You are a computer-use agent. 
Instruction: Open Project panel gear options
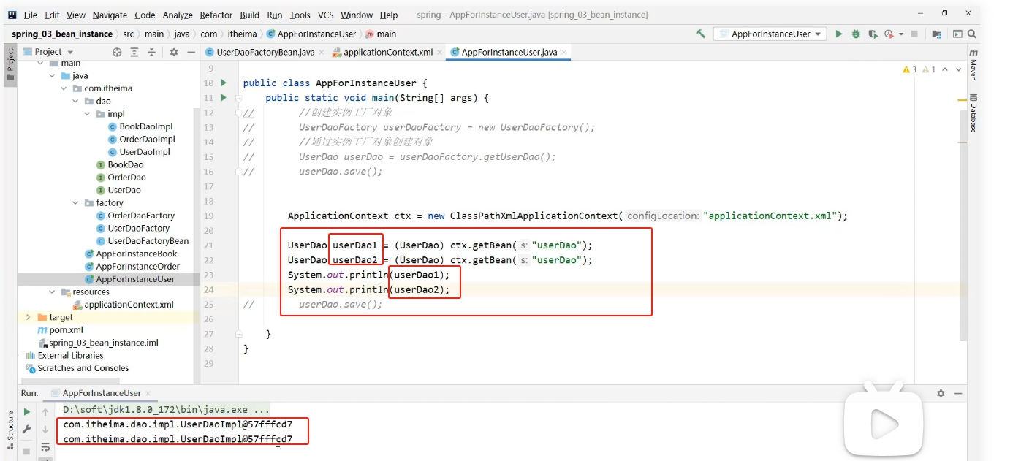click(x=174, y=52)
